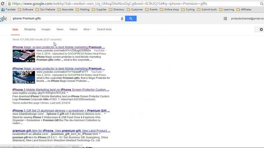This screenshot has width=264, height=148.
Task: Select the Web results tab
Action: click(15, 30)
